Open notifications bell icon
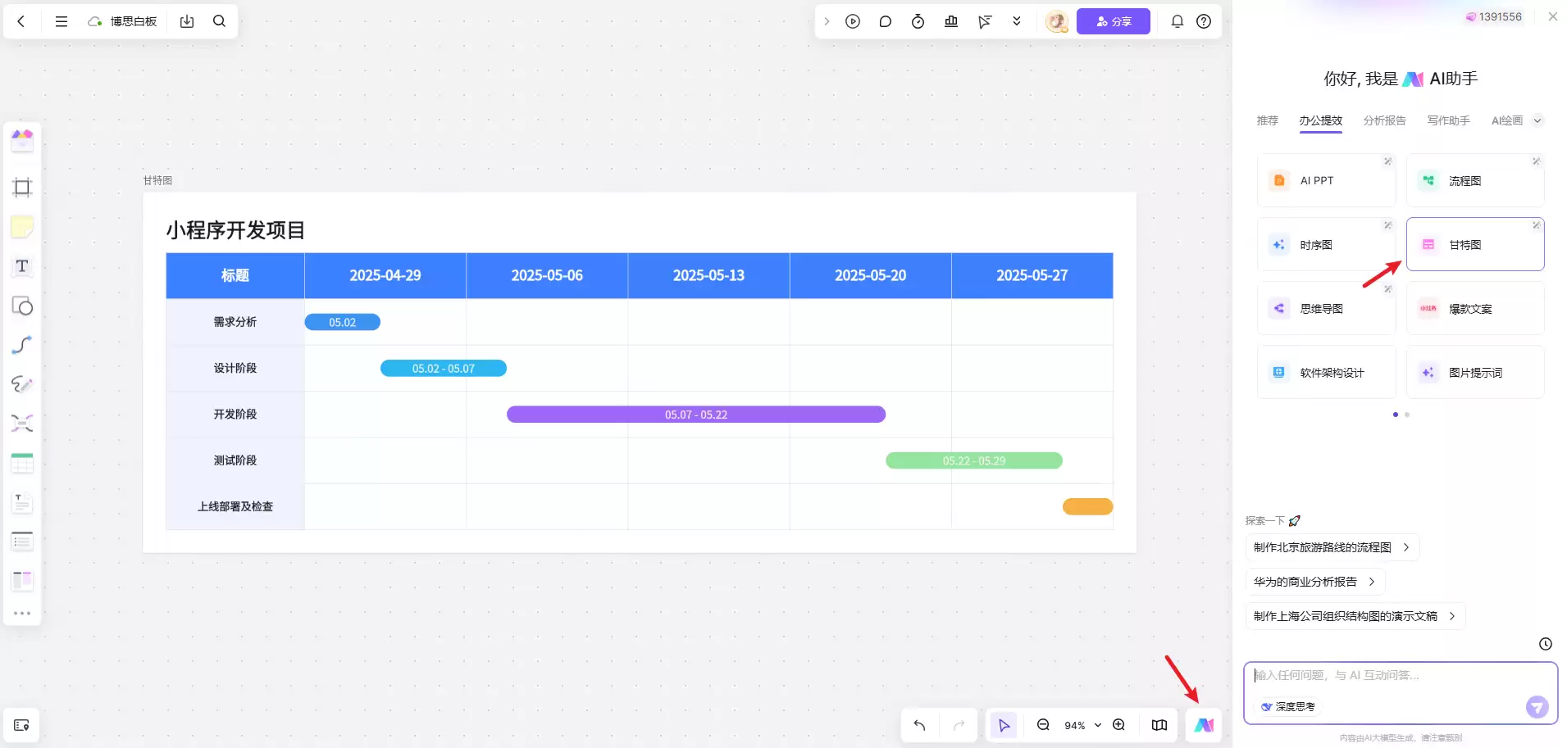 click(1177, 21)
